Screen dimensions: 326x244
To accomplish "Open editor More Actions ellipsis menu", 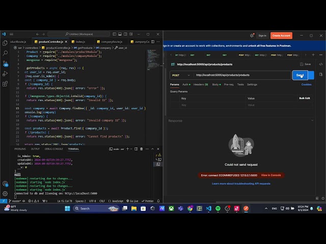I will click(x=158, y=42).
